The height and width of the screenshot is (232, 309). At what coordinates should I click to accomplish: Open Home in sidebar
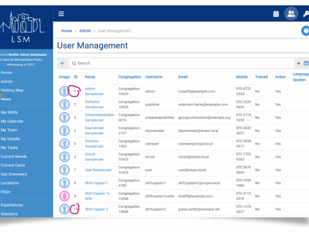6,72
